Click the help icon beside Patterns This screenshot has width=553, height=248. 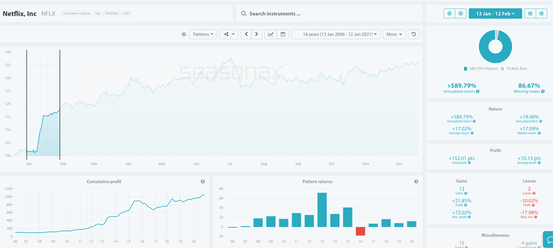[x=184, y=34]
